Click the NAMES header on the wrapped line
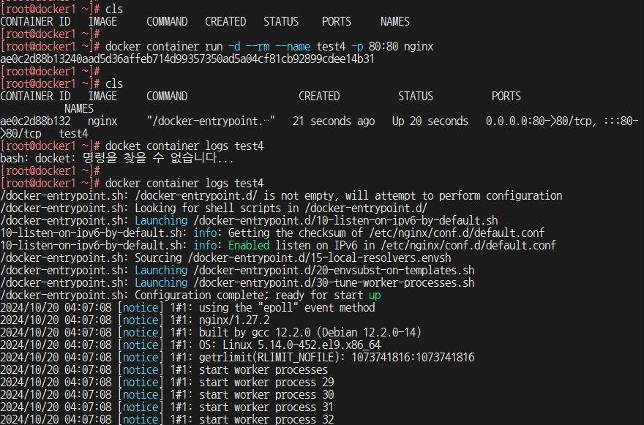The height and width of the screenshot is (425, 644). pyautogui.click(x=79, y=109)
